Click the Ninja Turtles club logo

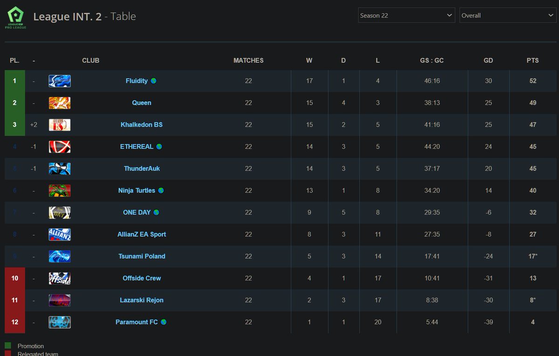[60, 191]
